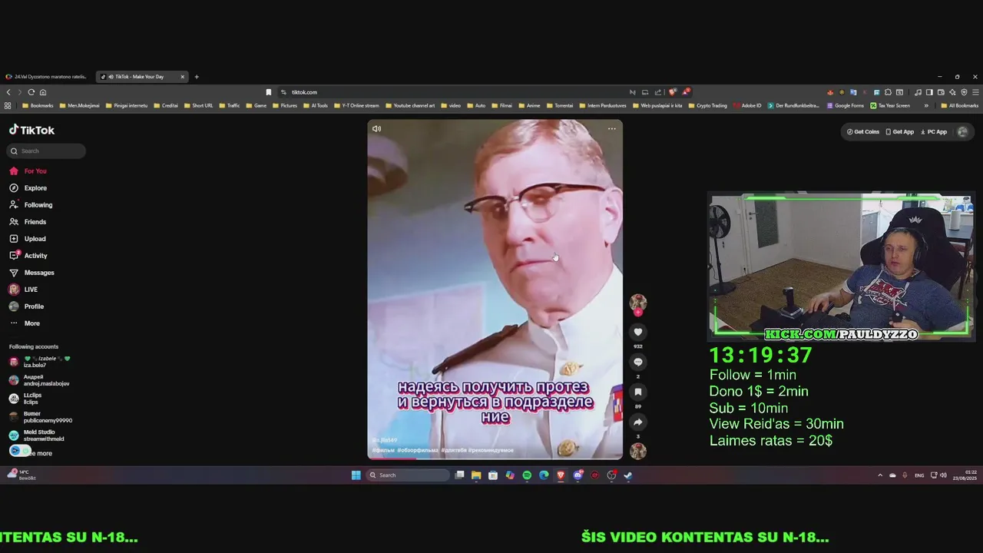Open Following feed in the sidebar
The height and width of the screenshot is (553, 983).
pyautogui.click(x=38, y=205)
